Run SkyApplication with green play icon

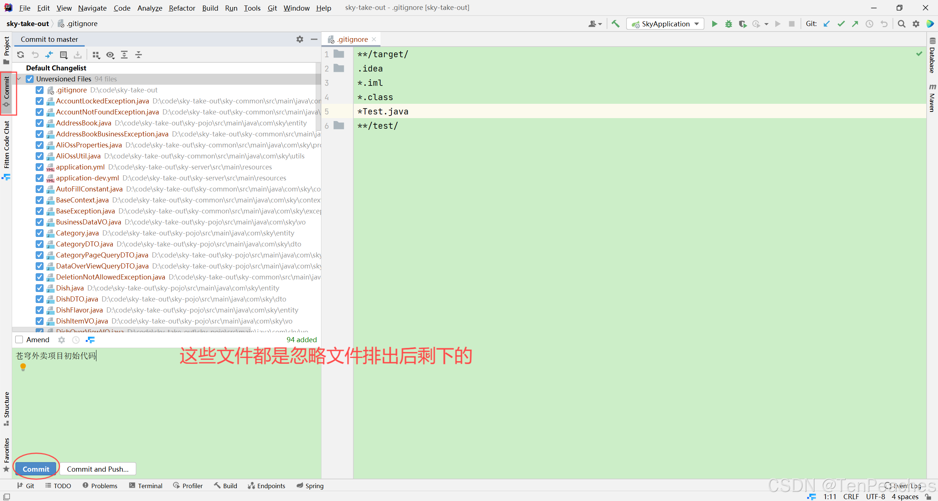[714, 24]
